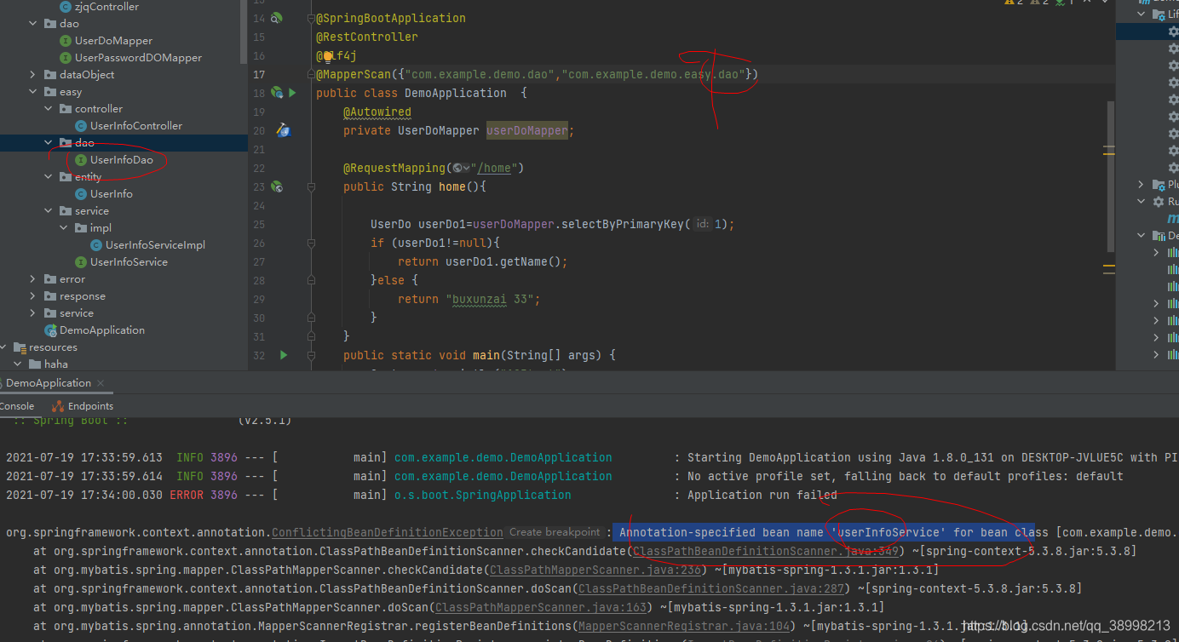
Task: Click the run arrow beside main method
Action: pos(285,355)
